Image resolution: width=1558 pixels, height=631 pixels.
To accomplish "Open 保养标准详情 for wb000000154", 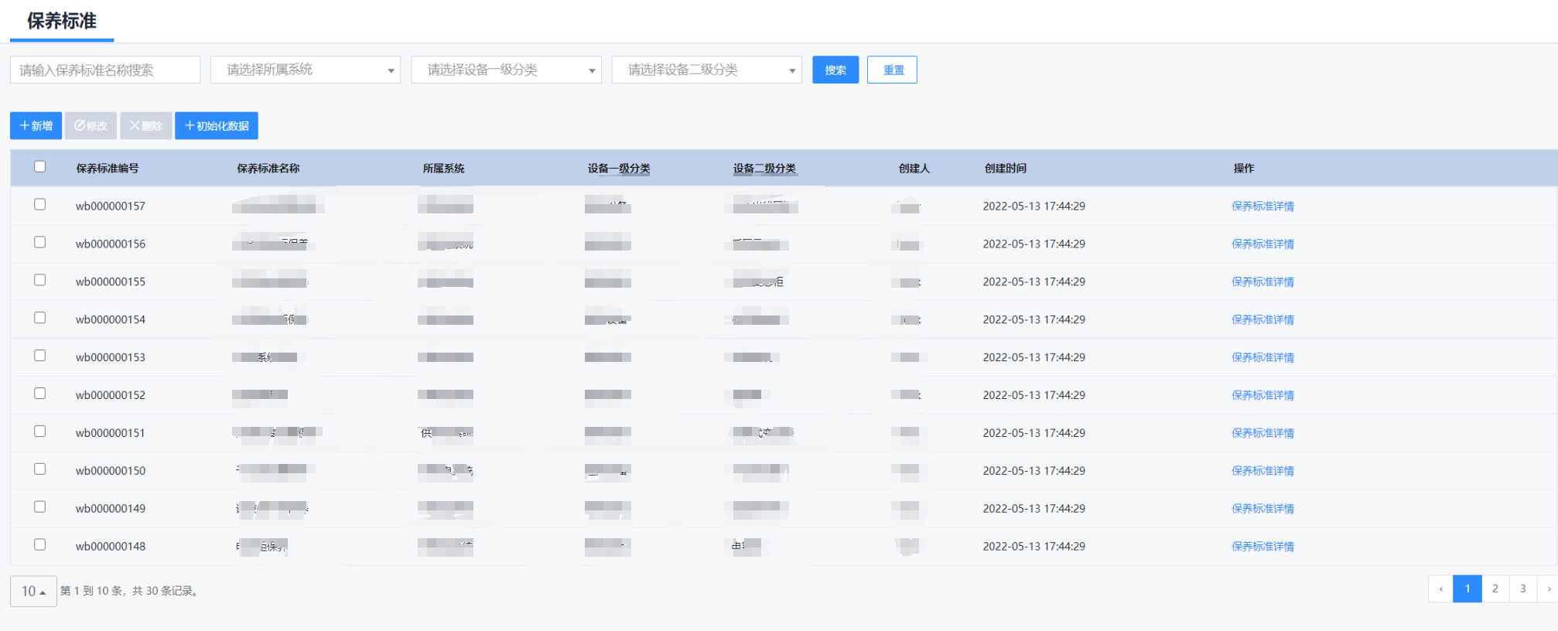I will coord(1262,320).
